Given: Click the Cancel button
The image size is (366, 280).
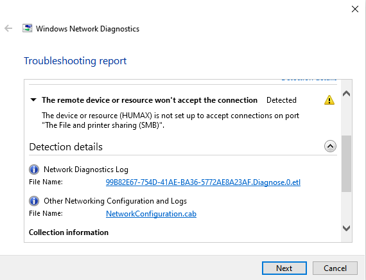Looking at the screenshot, I should (x=335, y=268).
